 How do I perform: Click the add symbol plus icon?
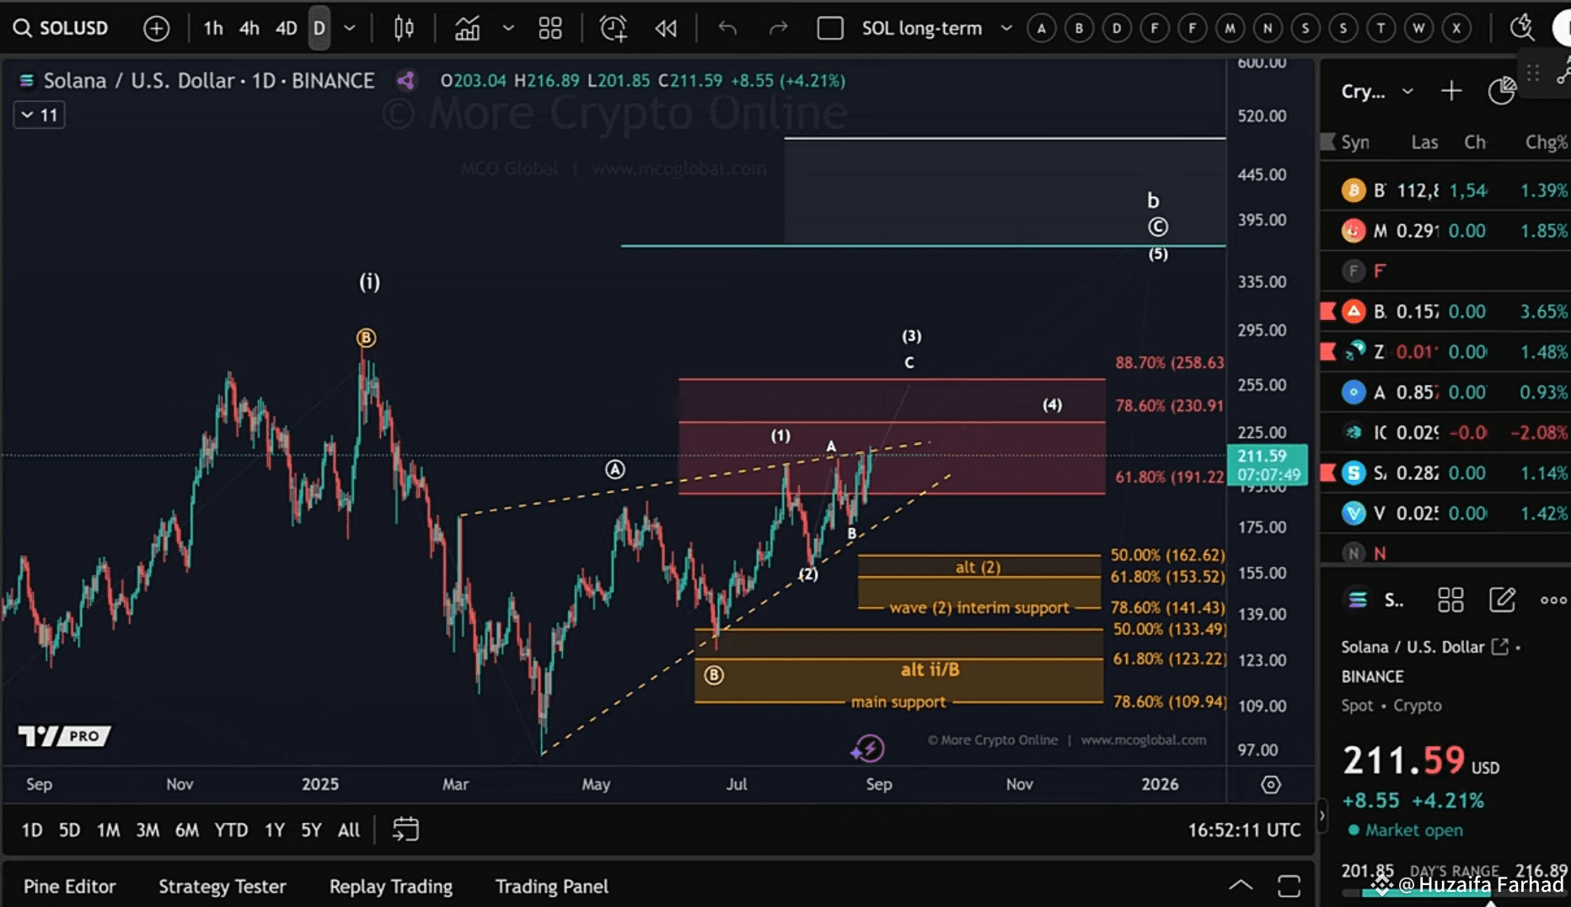(156, 29)
